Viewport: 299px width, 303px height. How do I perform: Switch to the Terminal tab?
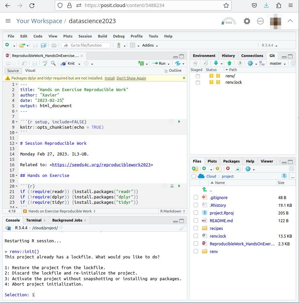[x=34, y=220]
